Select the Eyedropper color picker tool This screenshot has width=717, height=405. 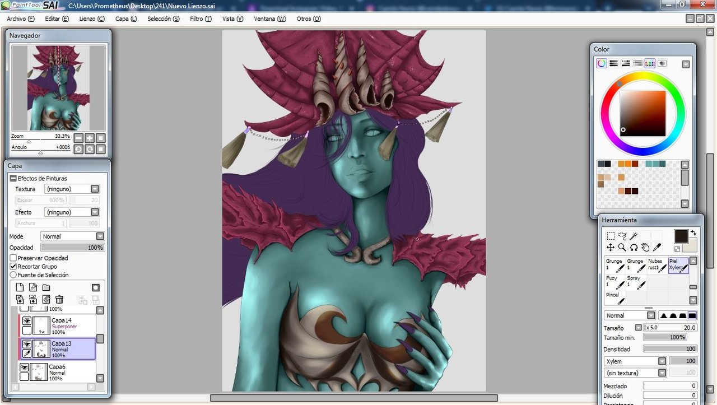coord(657,247)
